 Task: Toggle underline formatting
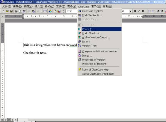pyautogui.click(x=143, y=11)
